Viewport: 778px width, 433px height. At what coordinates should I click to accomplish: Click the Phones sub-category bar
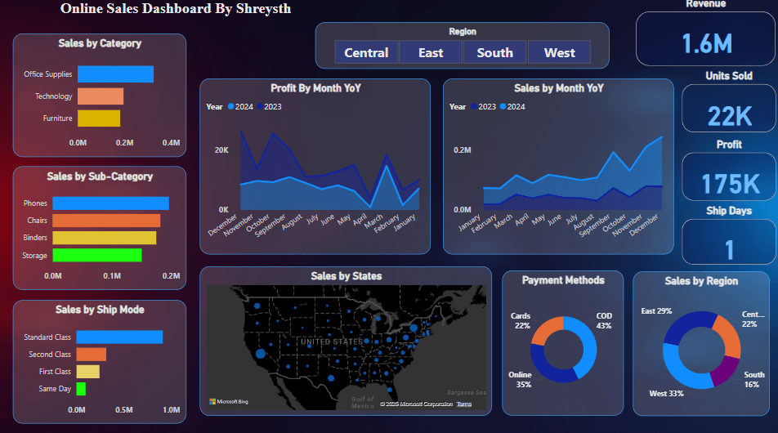110,203
